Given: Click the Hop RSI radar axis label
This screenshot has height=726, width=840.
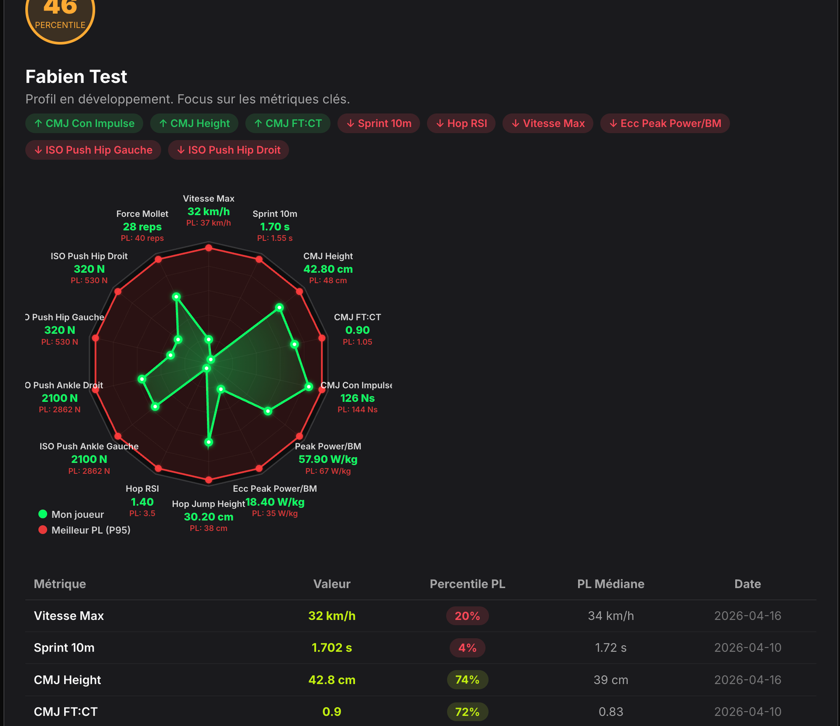Looking at the screenshot, I should coord(142,489).
